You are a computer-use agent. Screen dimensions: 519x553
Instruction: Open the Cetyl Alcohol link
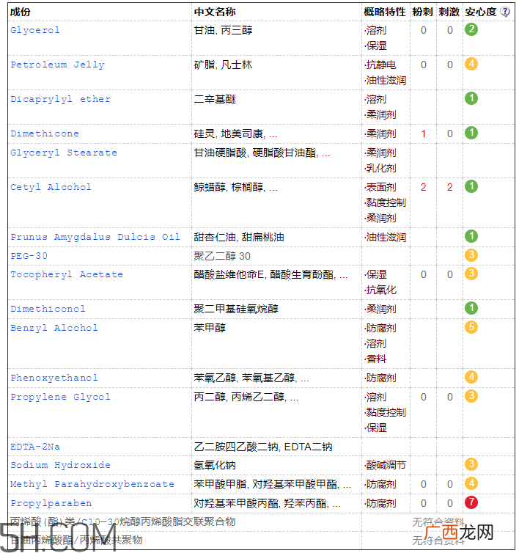click(51, 187)
